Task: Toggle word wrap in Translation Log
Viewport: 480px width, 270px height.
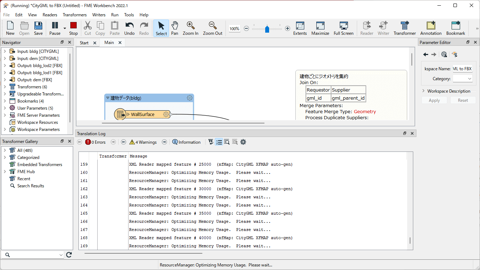Action: (x=211, y=142)
